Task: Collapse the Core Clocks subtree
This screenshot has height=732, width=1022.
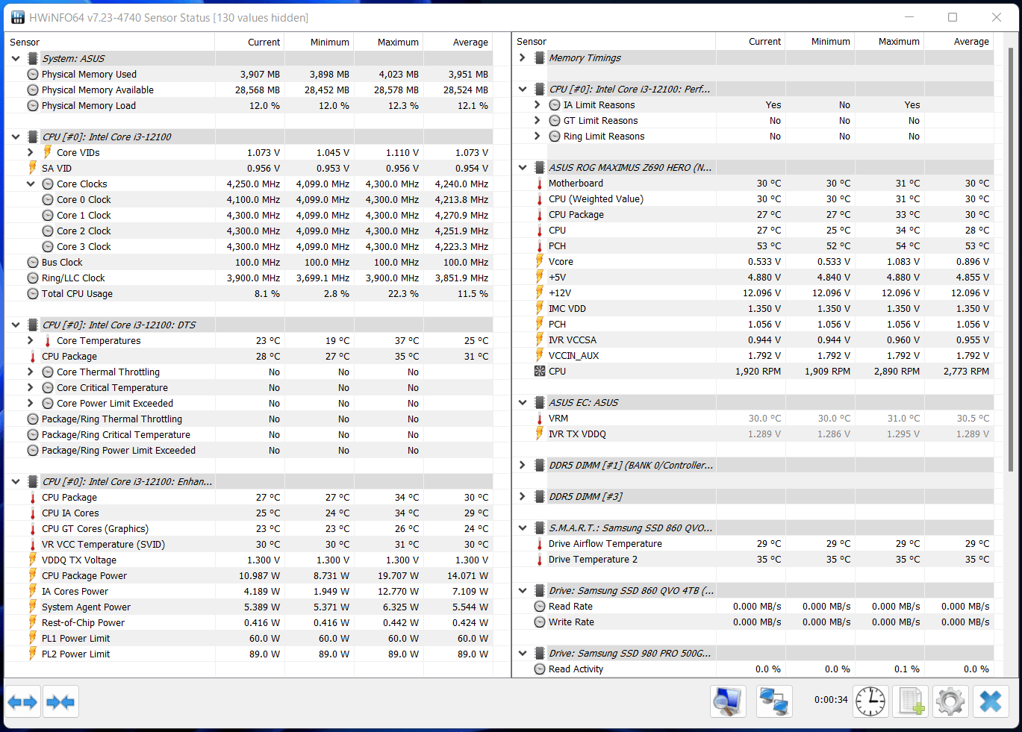Action: point(31,184)
